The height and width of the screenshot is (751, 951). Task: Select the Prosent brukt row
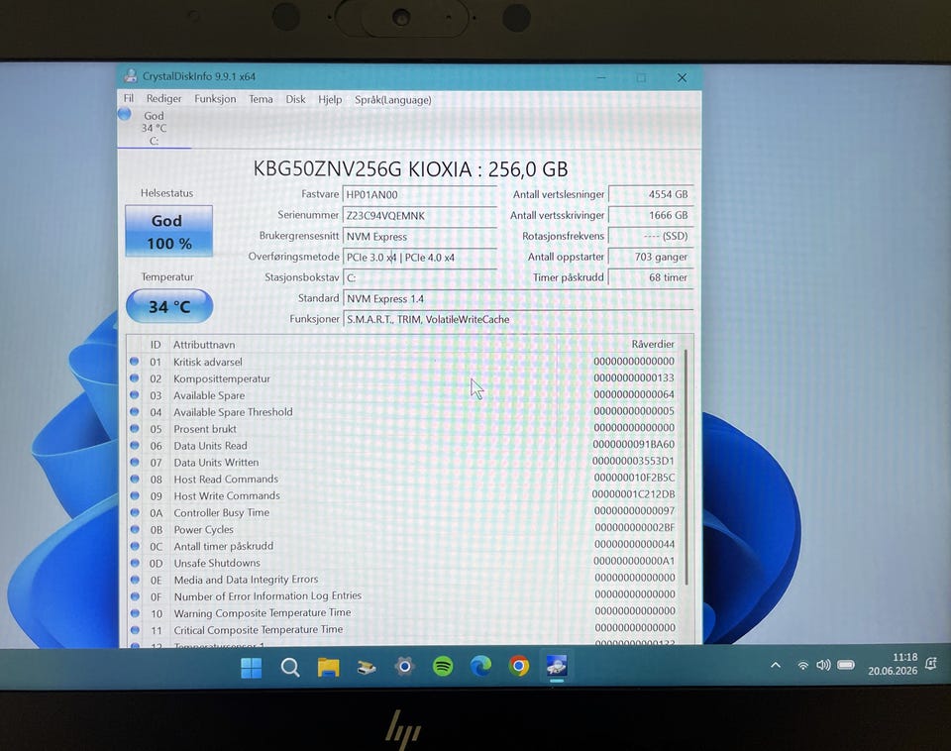(403, 429)
